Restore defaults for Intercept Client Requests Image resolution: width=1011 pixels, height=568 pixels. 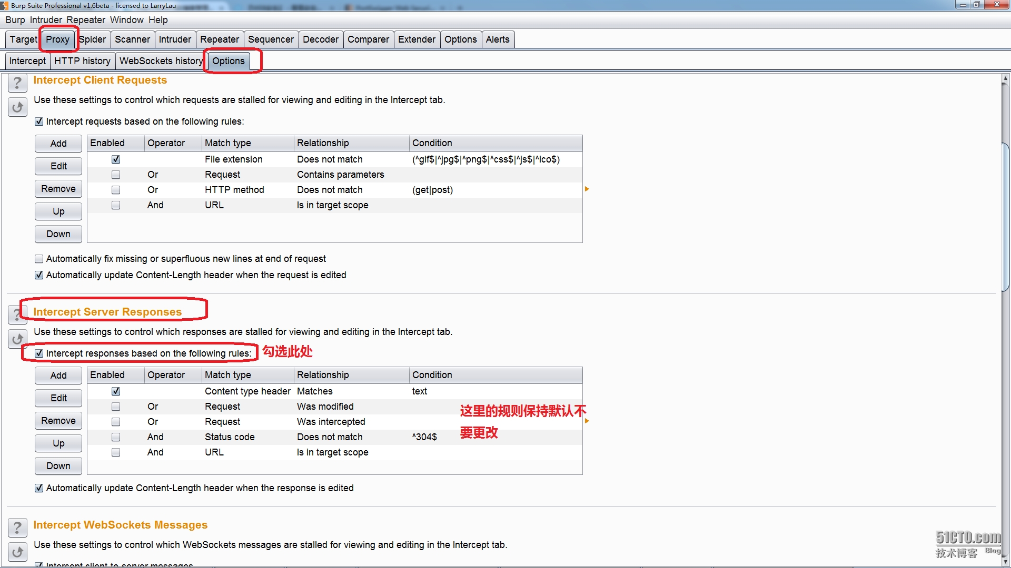pyautogui.click(x=17, y=107)
